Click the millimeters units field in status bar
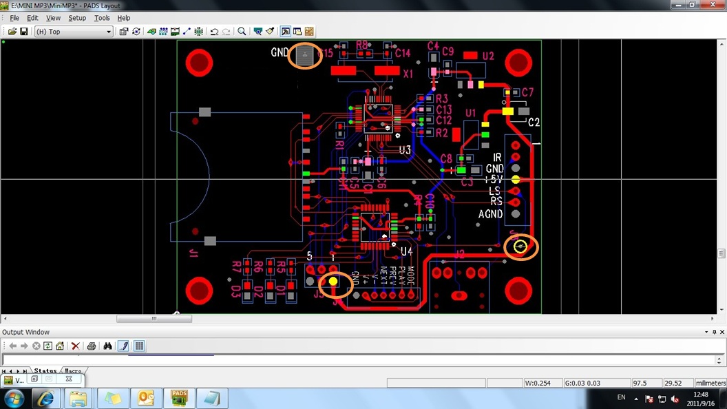Screen dimensions: 727x409 pos(710,383)
